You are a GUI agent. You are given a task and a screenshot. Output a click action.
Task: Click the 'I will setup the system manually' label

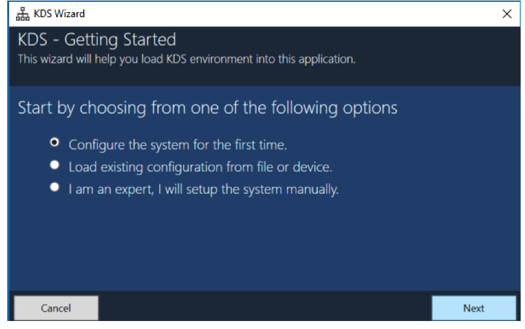click(x=248, y=189)
